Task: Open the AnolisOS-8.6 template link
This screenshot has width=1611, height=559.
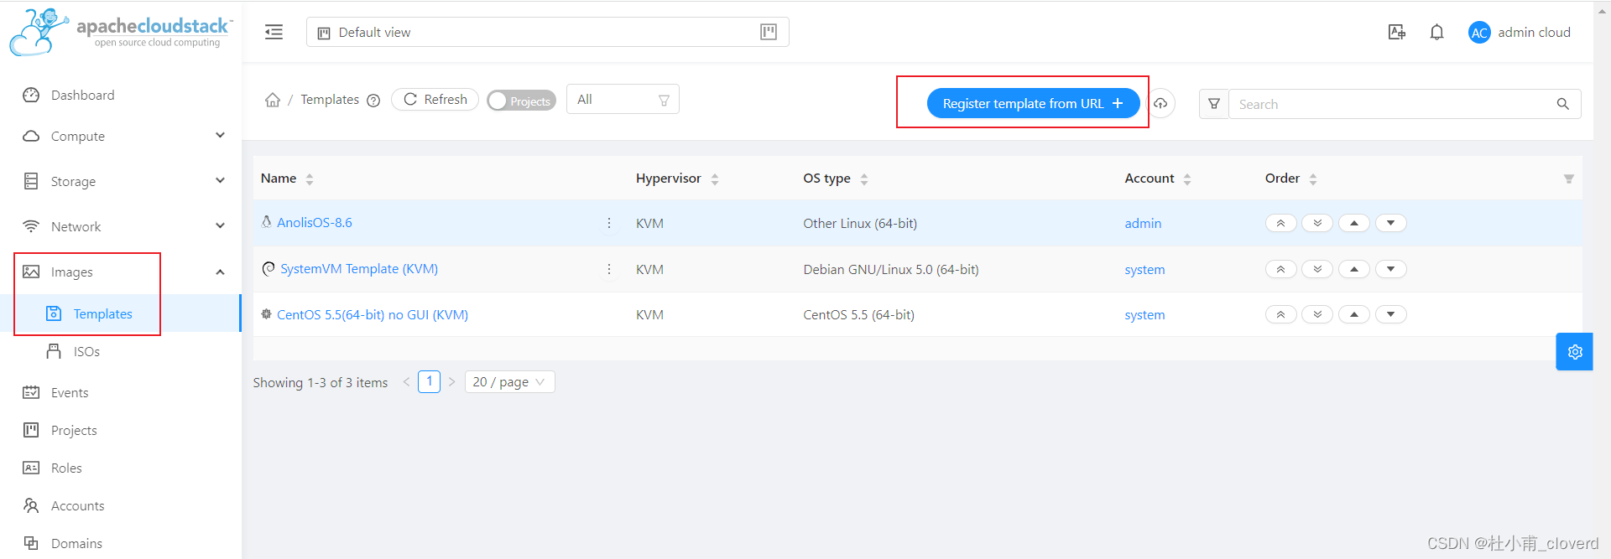Action: [315, 223]
